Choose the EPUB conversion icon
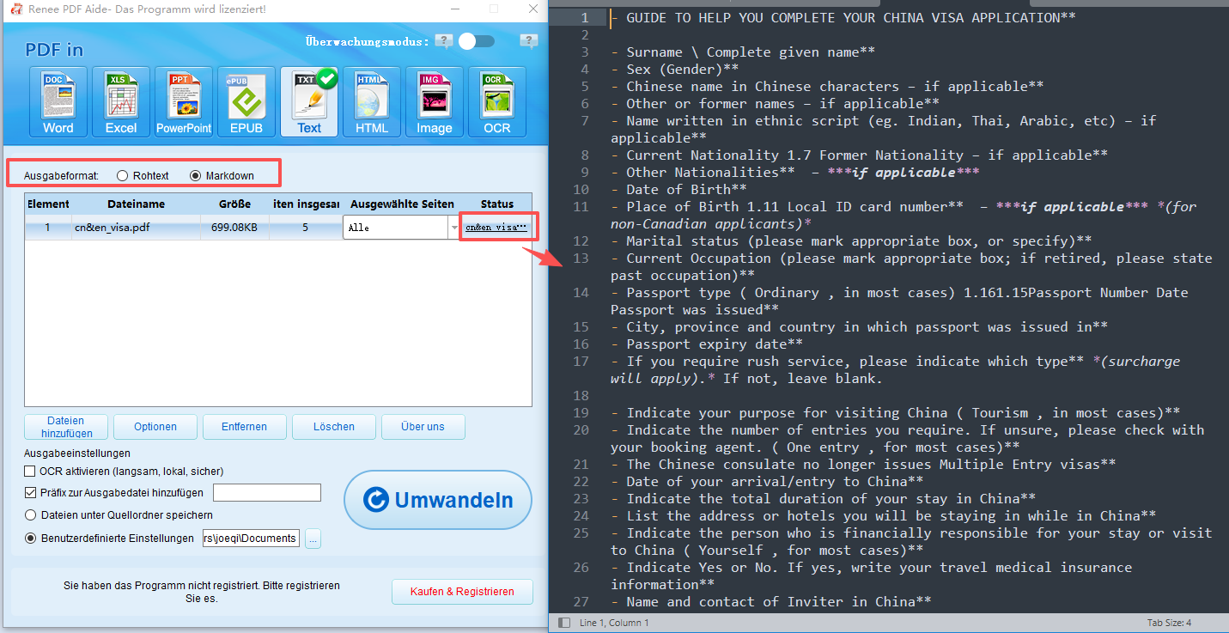The width and height of the screenshot is (1229, 633). [x=246, y=100]
